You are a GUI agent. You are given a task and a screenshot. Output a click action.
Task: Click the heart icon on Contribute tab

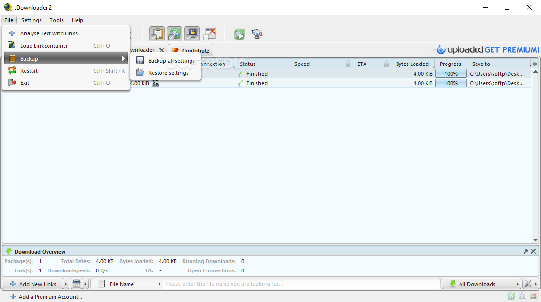(175, 50)
